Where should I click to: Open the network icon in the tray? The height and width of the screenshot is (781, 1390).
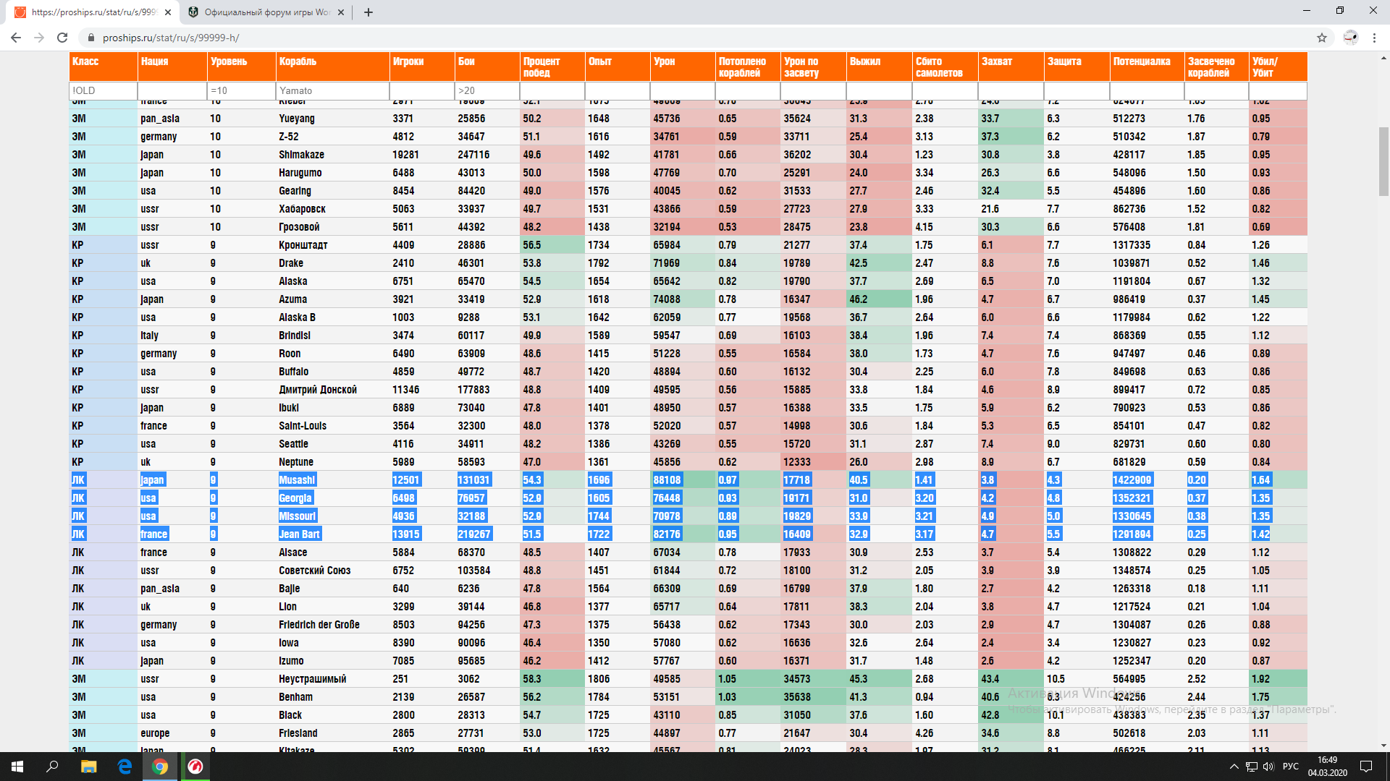(1251, 767)
